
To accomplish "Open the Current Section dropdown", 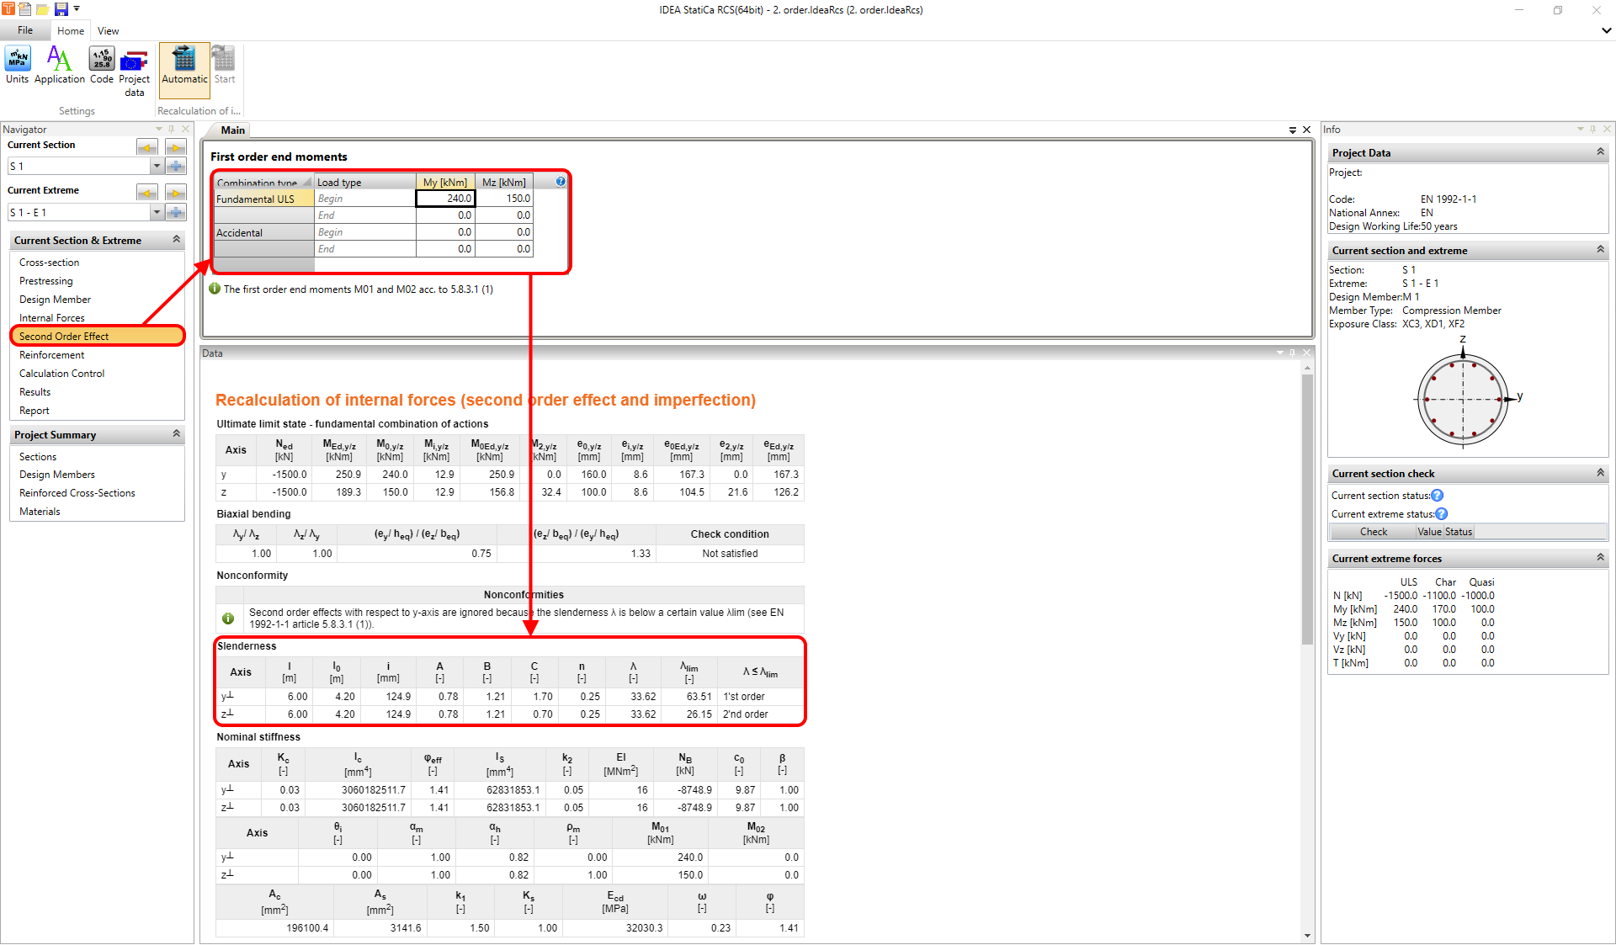I will point(157,167).
